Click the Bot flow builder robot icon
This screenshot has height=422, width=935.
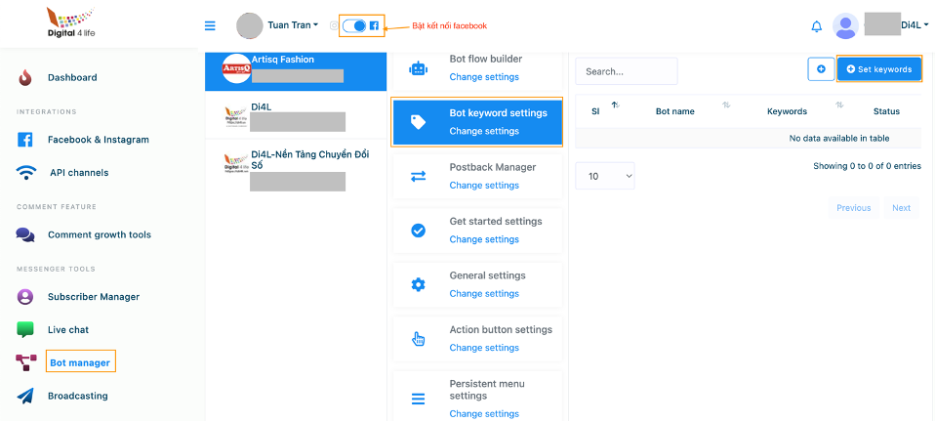(x=418, y=68)
